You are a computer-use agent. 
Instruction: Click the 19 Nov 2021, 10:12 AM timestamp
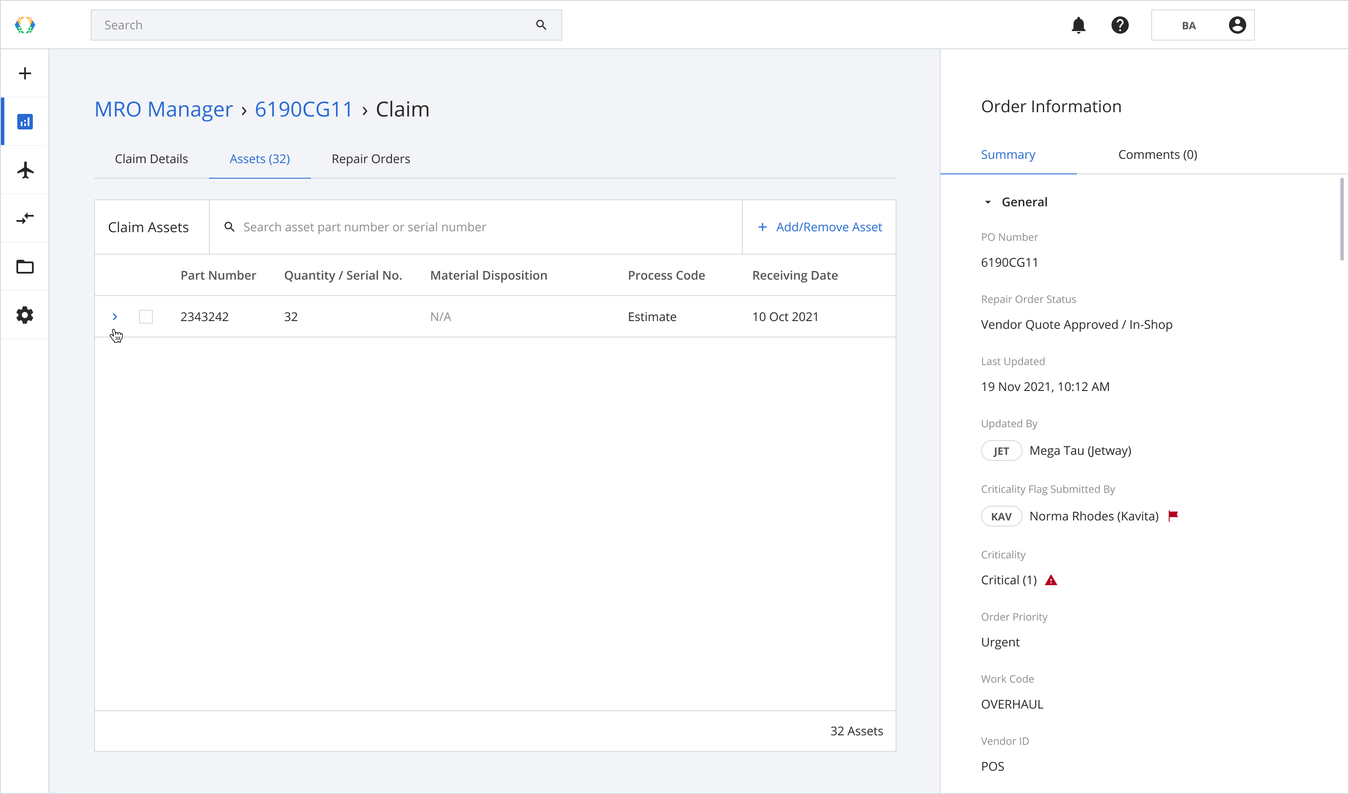click(x=1045, y=386)
